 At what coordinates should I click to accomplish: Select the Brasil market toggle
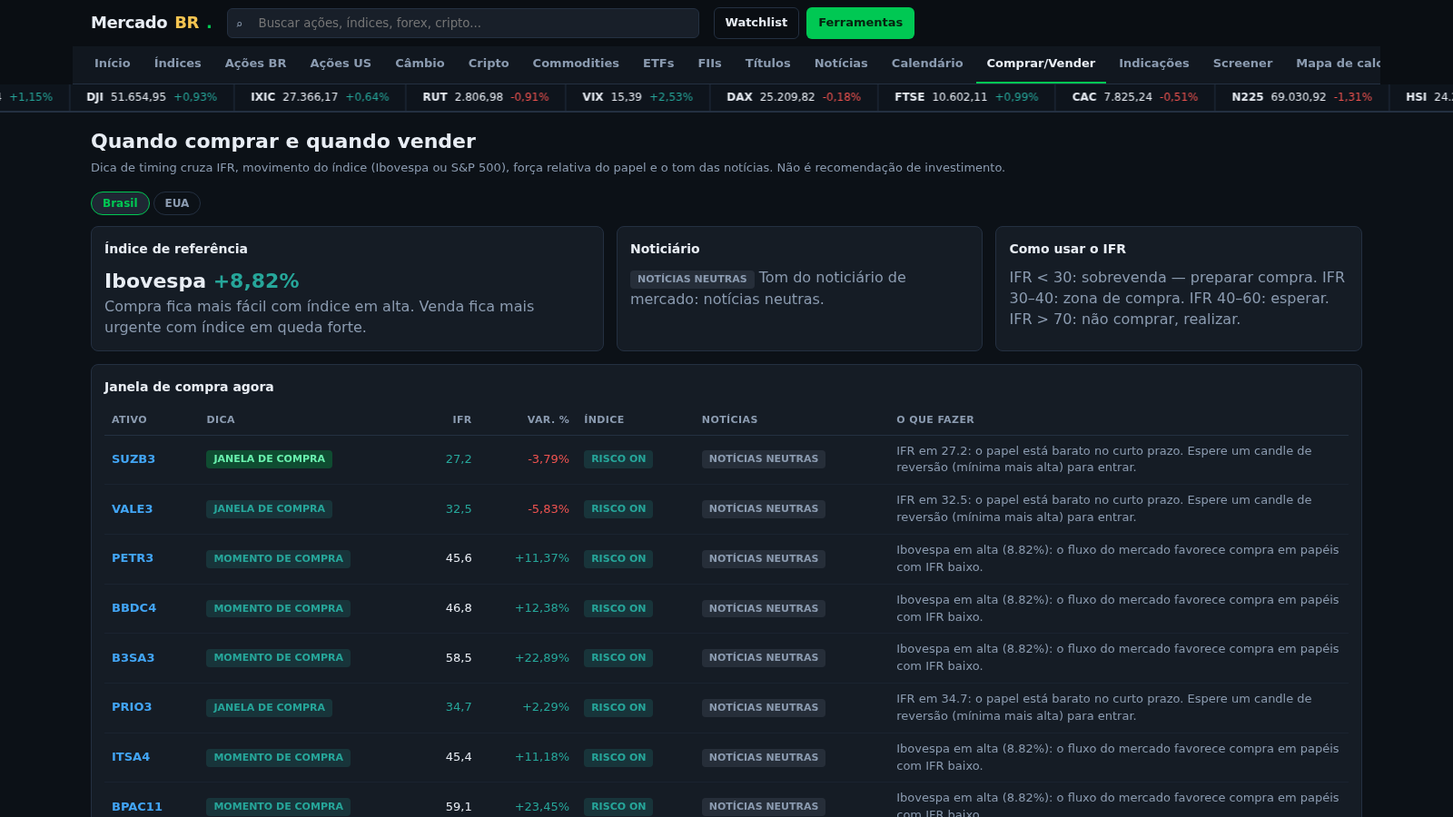120,203
